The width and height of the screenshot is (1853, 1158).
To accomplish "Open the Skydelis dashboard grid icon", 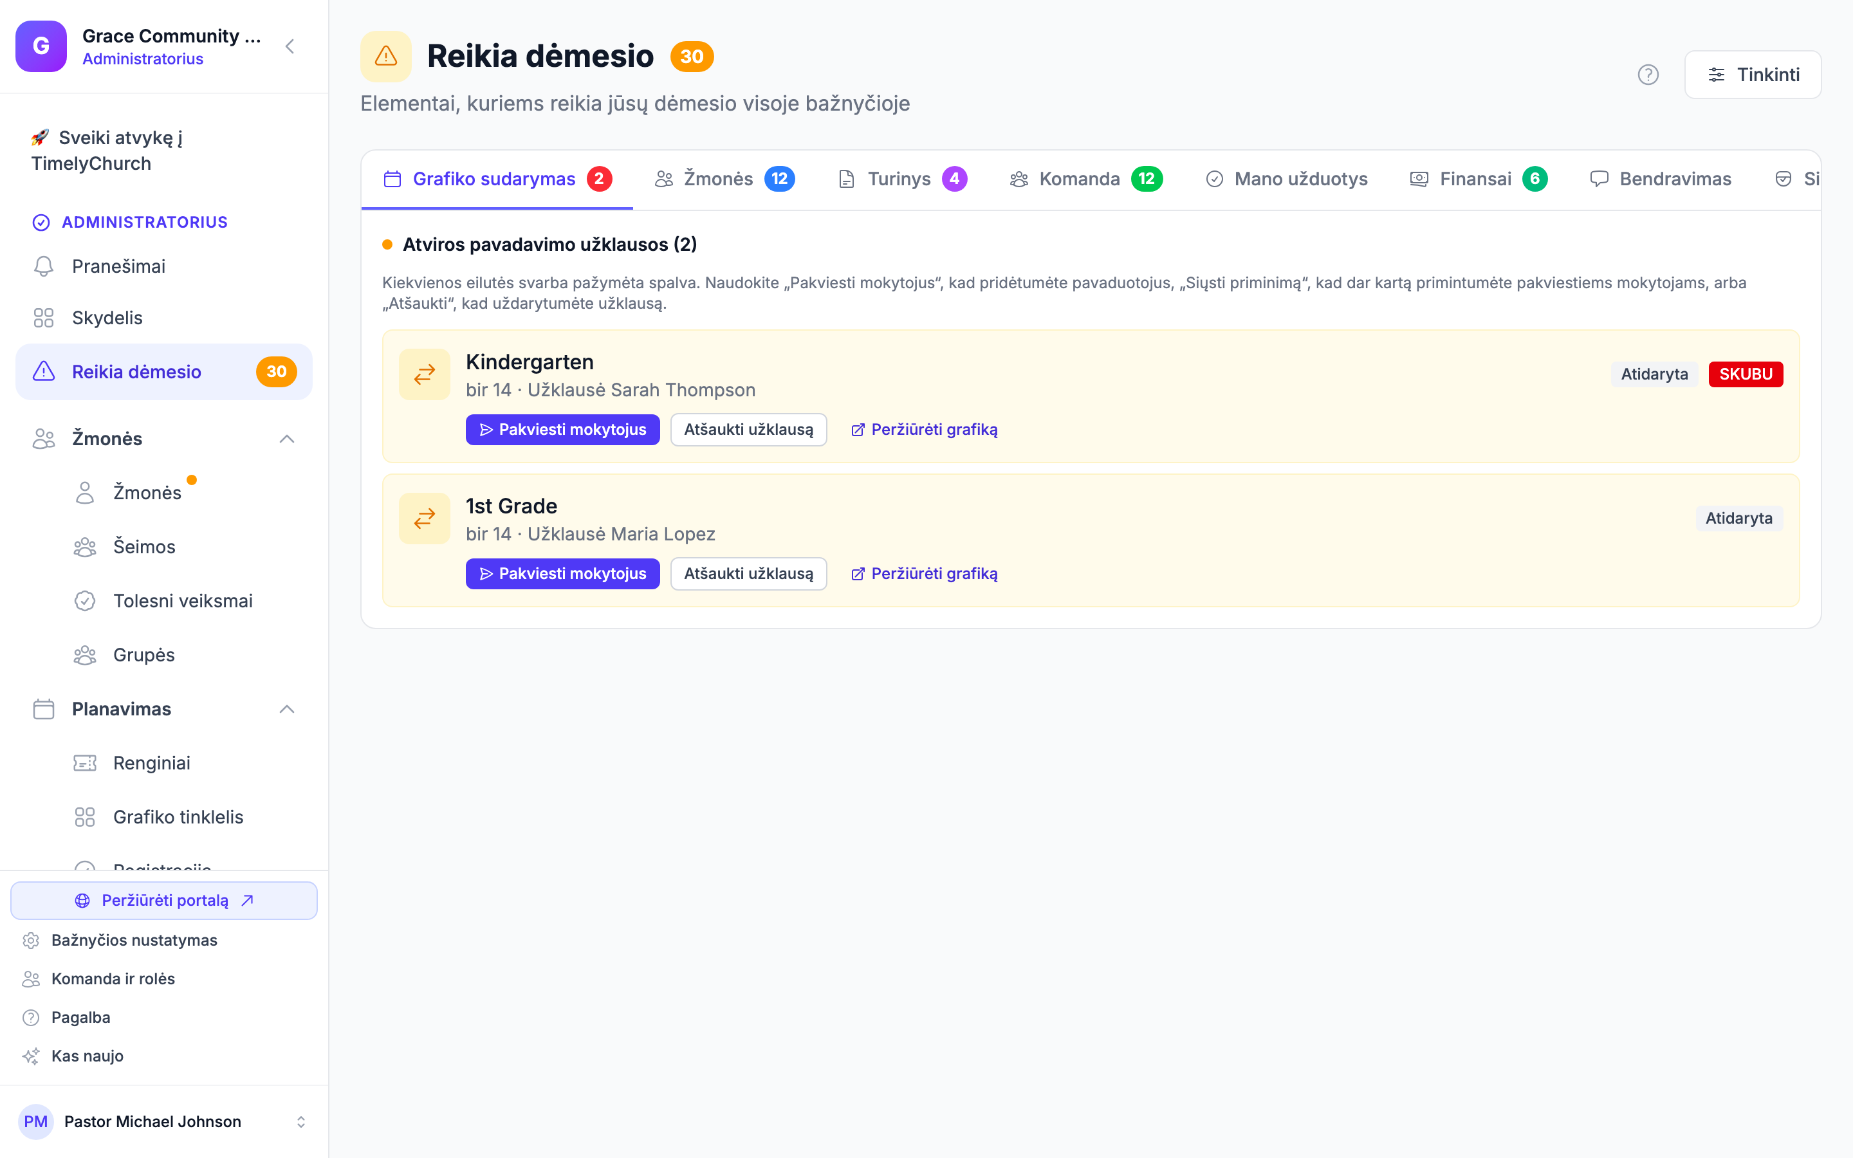I will click(x=44, y=318).
